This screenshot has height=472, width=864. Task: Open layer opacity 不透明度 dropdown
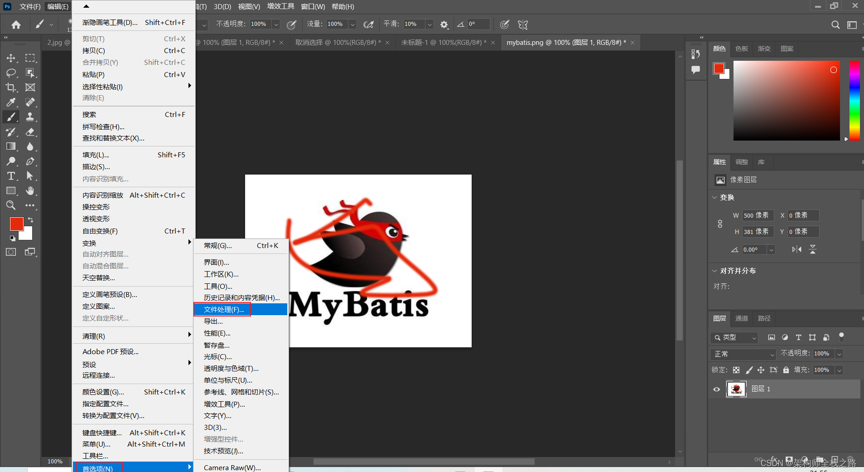point(839,354)
